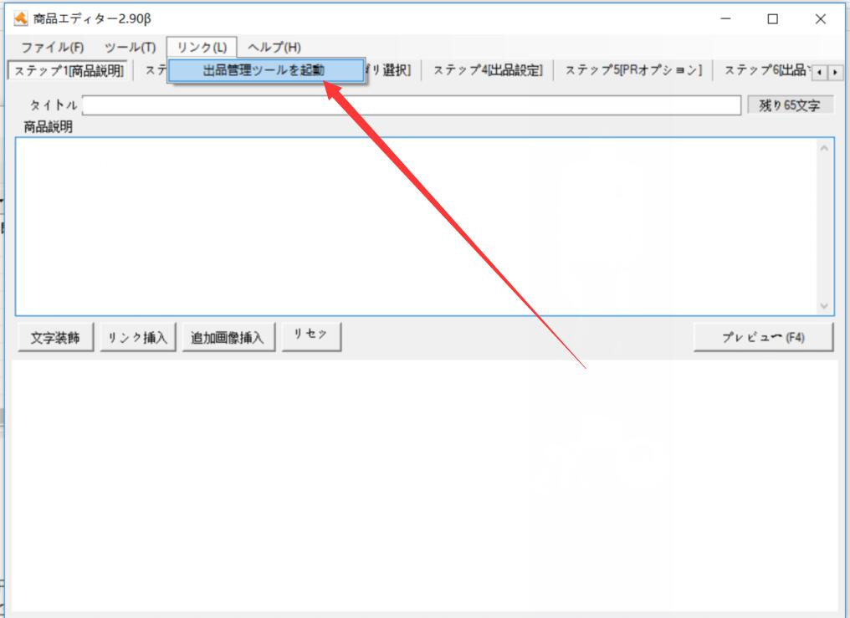Click the タイトル input field
The image size is (850, 618).
412,105
